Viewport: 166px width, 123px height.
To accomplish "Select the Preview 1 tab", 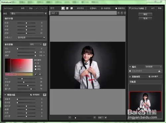I will [54, 13].
